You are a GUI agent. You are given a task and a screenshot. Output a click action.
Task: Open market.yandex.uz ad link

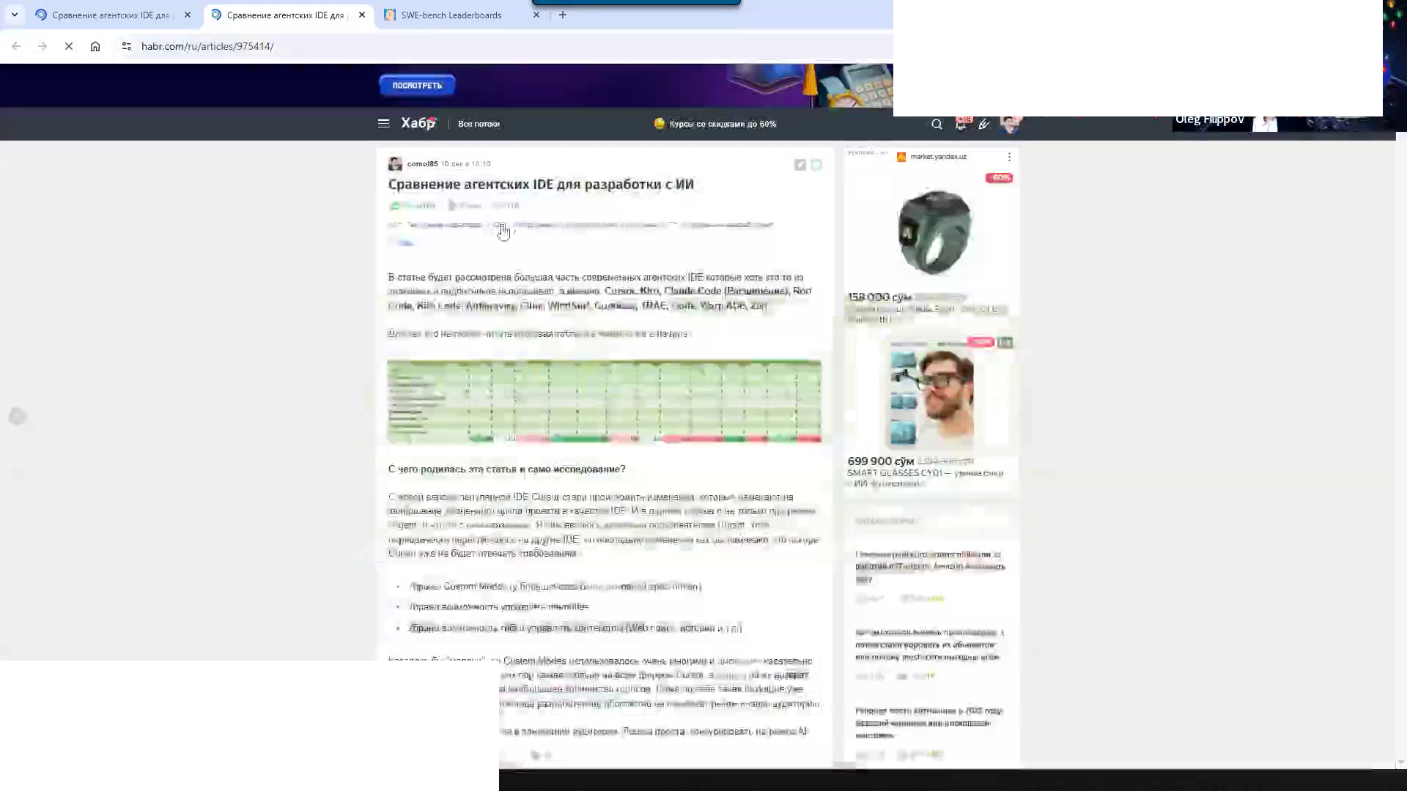pos(938,157)
